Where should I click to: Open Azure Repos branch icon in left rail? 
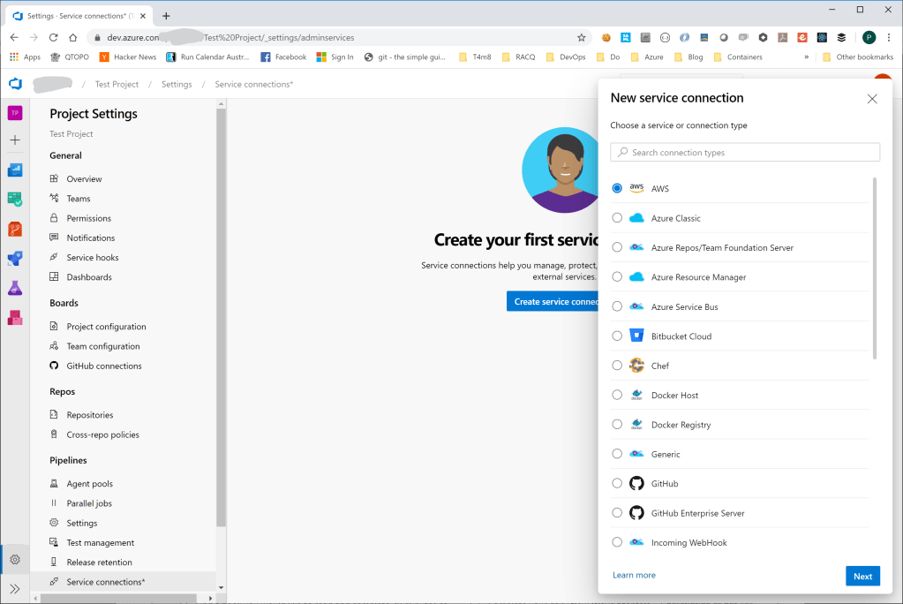coord(14,229)
